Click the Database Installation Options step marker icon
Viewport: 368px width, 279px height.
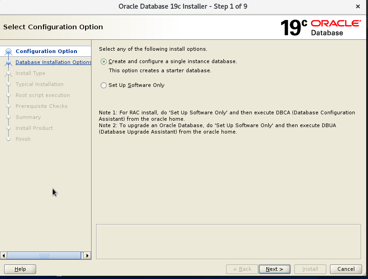click(x=8, y=62)
